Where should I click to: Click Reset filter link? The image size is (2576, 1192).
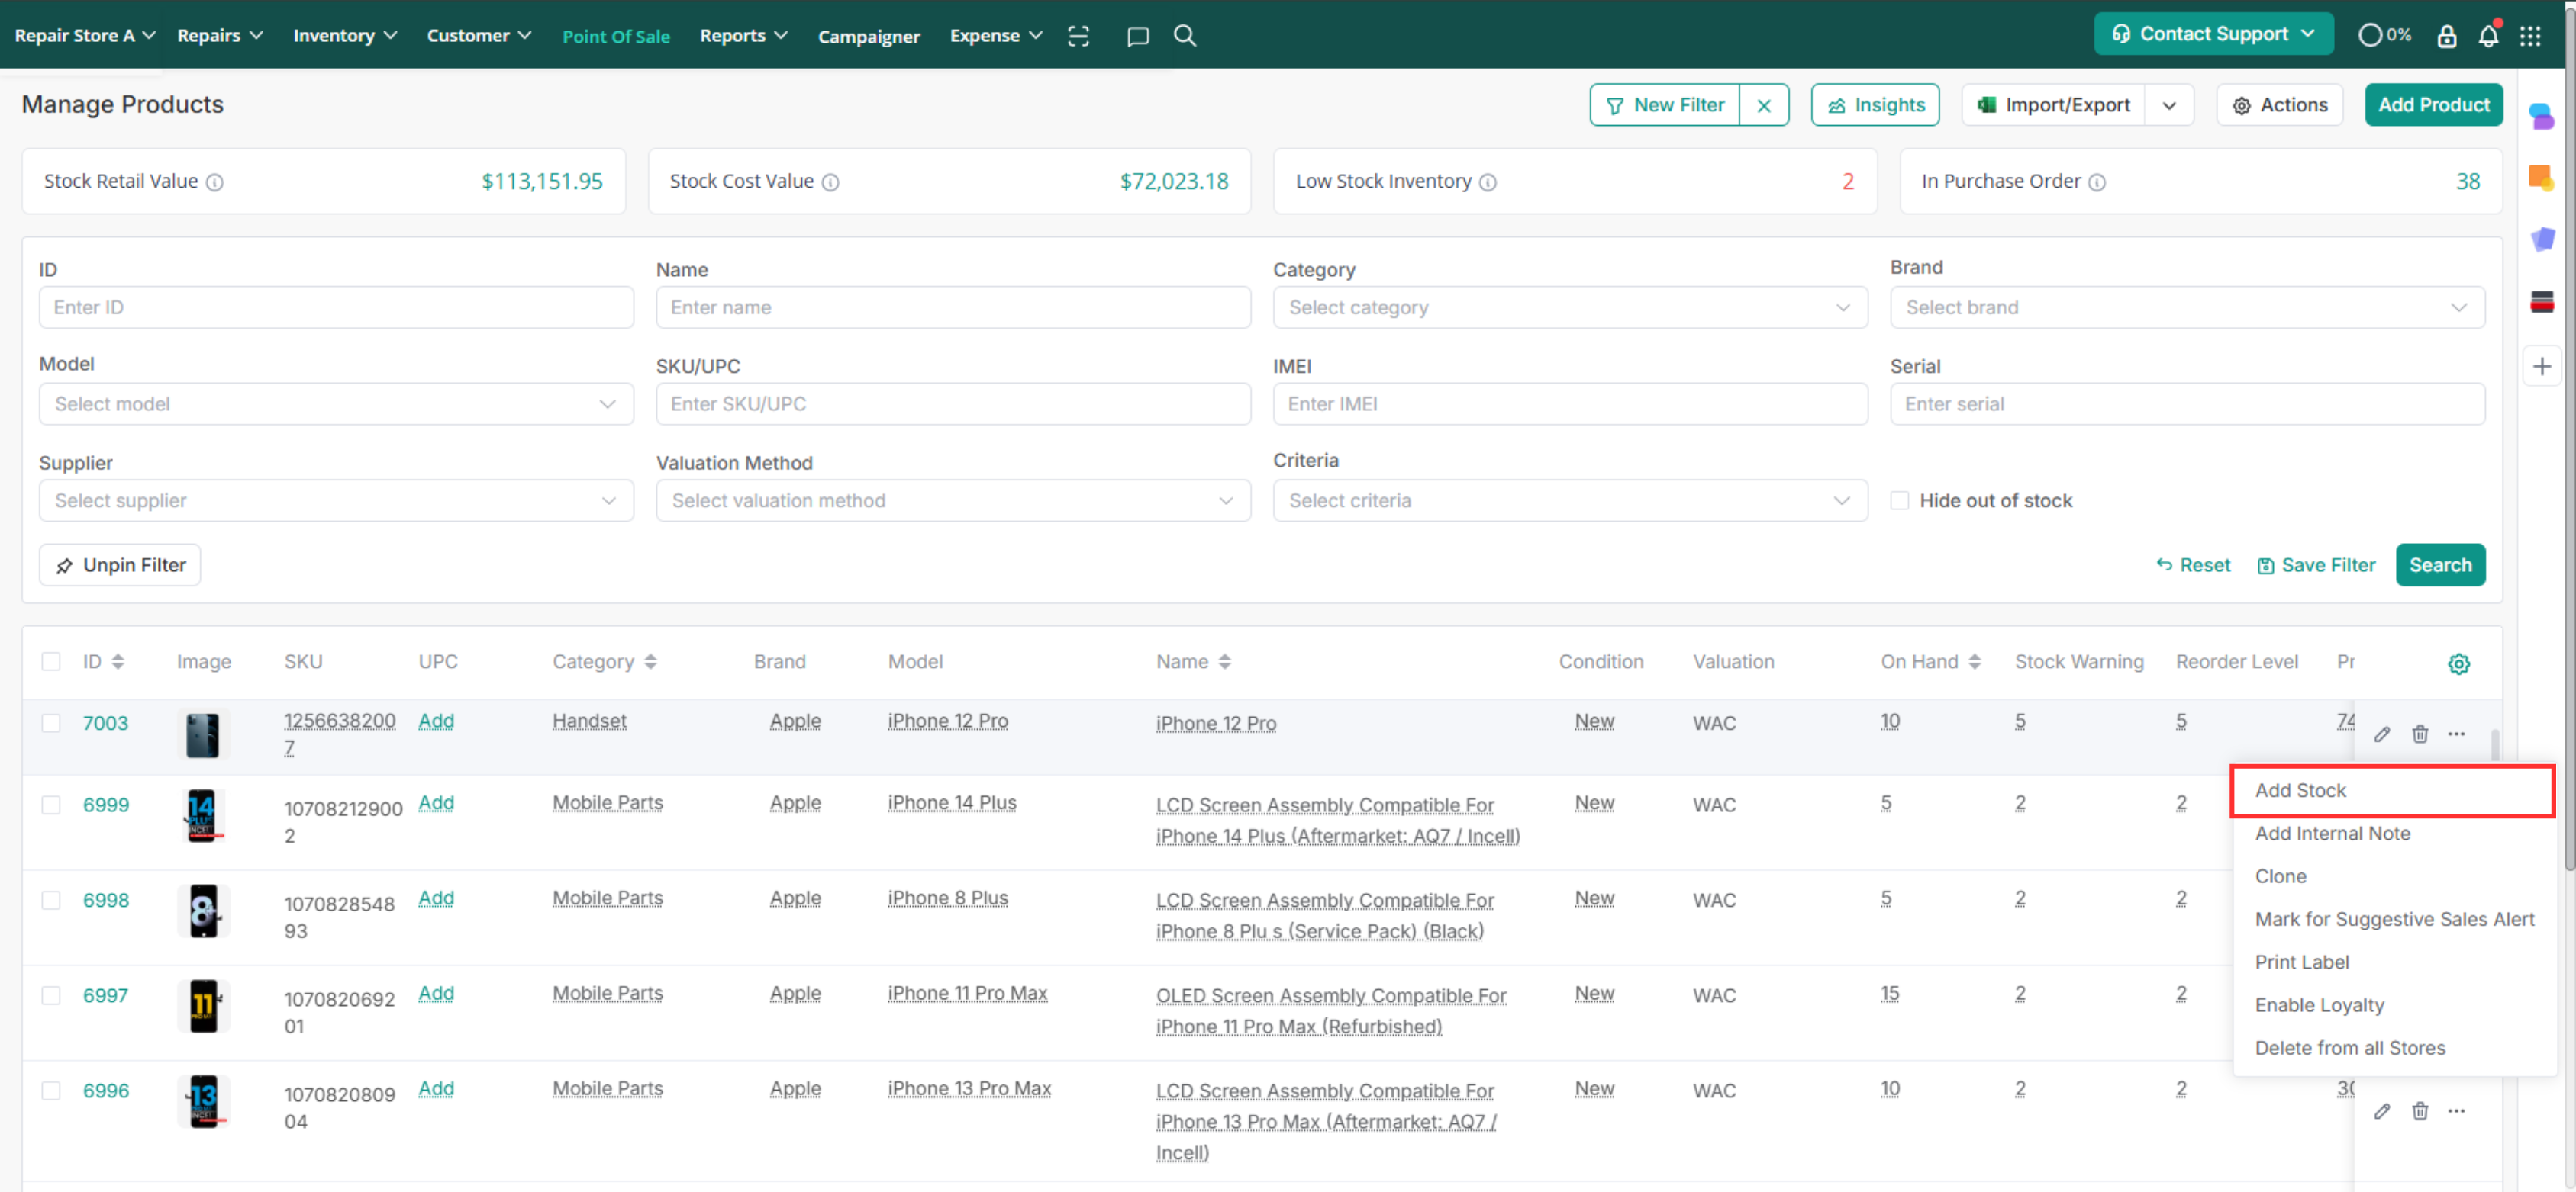click(x=2193, y=566)
